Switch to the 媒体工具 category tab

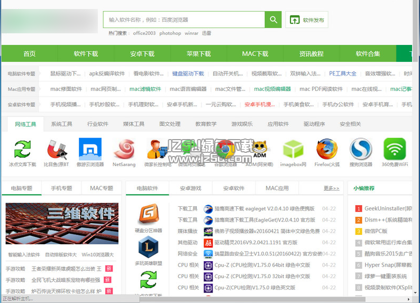(x=134, y=124)
